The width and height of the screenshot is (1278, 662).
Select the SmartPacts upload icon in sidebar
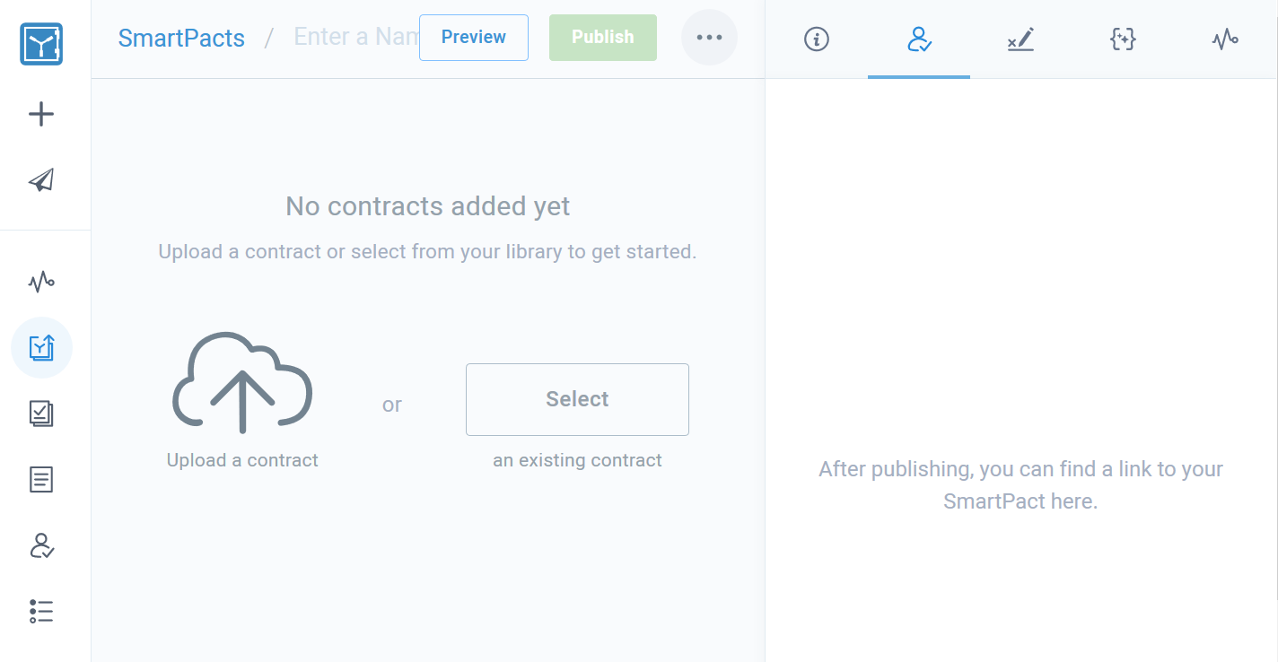click(x=41, y=347)
